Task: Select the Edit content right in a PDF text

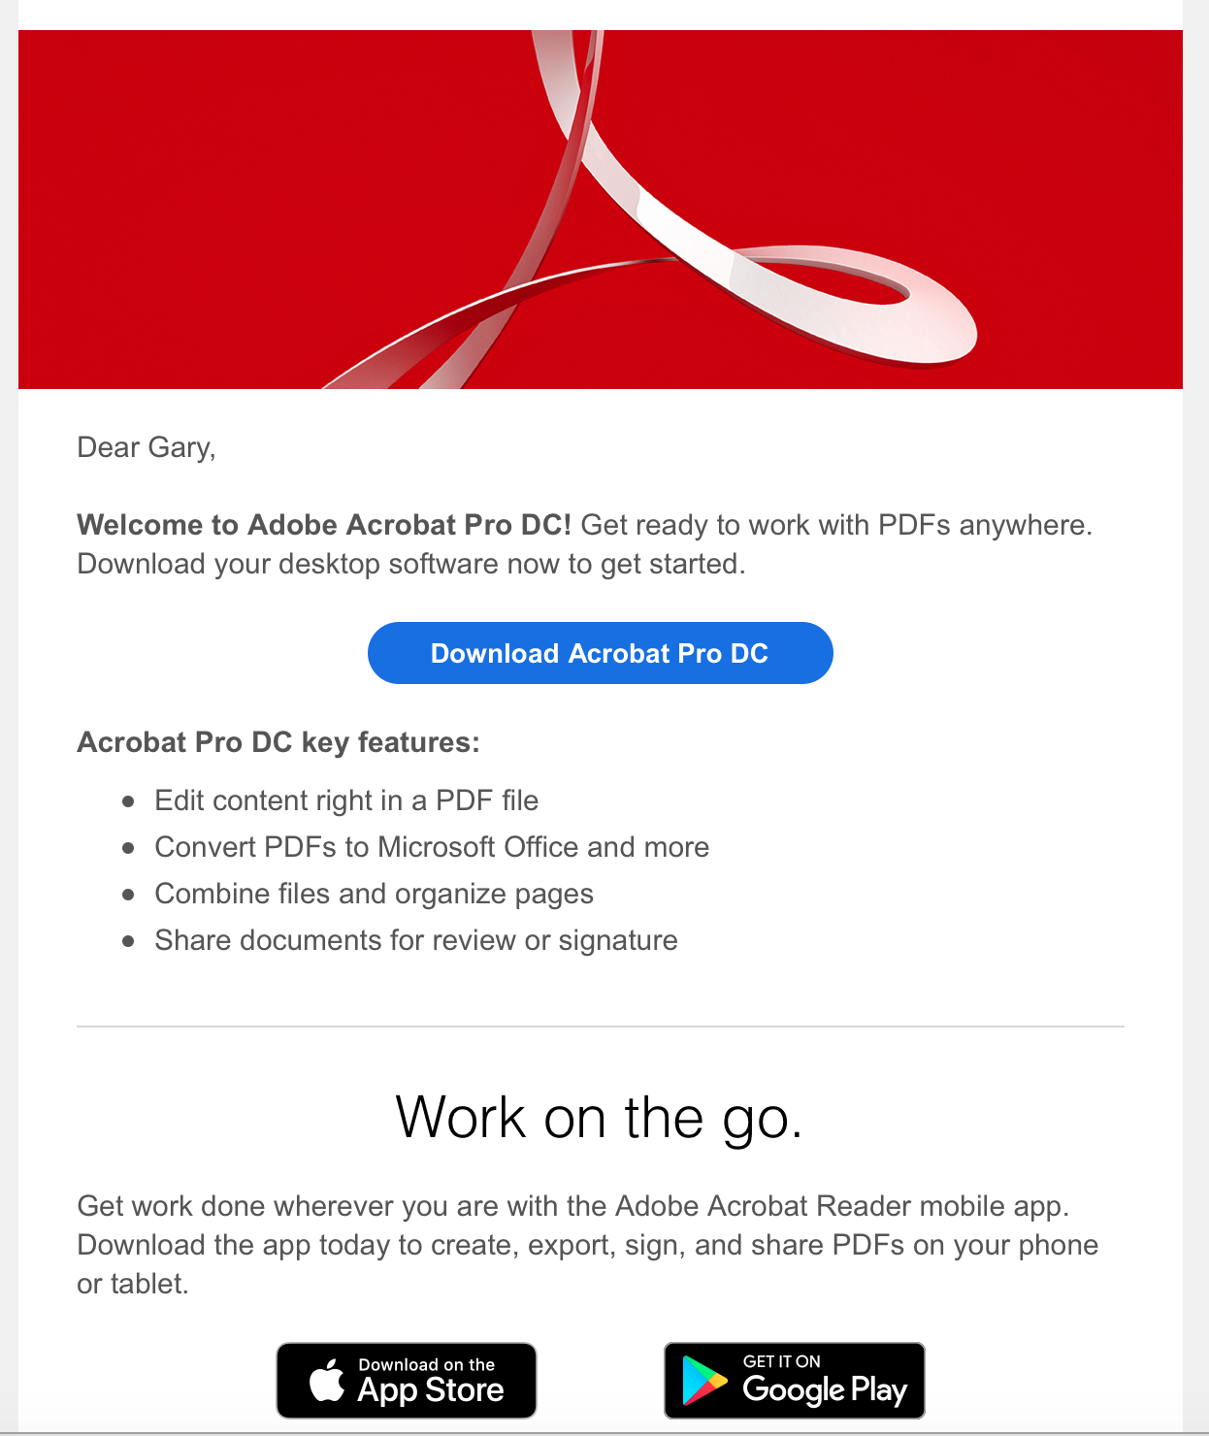Action: pos(346,801)
